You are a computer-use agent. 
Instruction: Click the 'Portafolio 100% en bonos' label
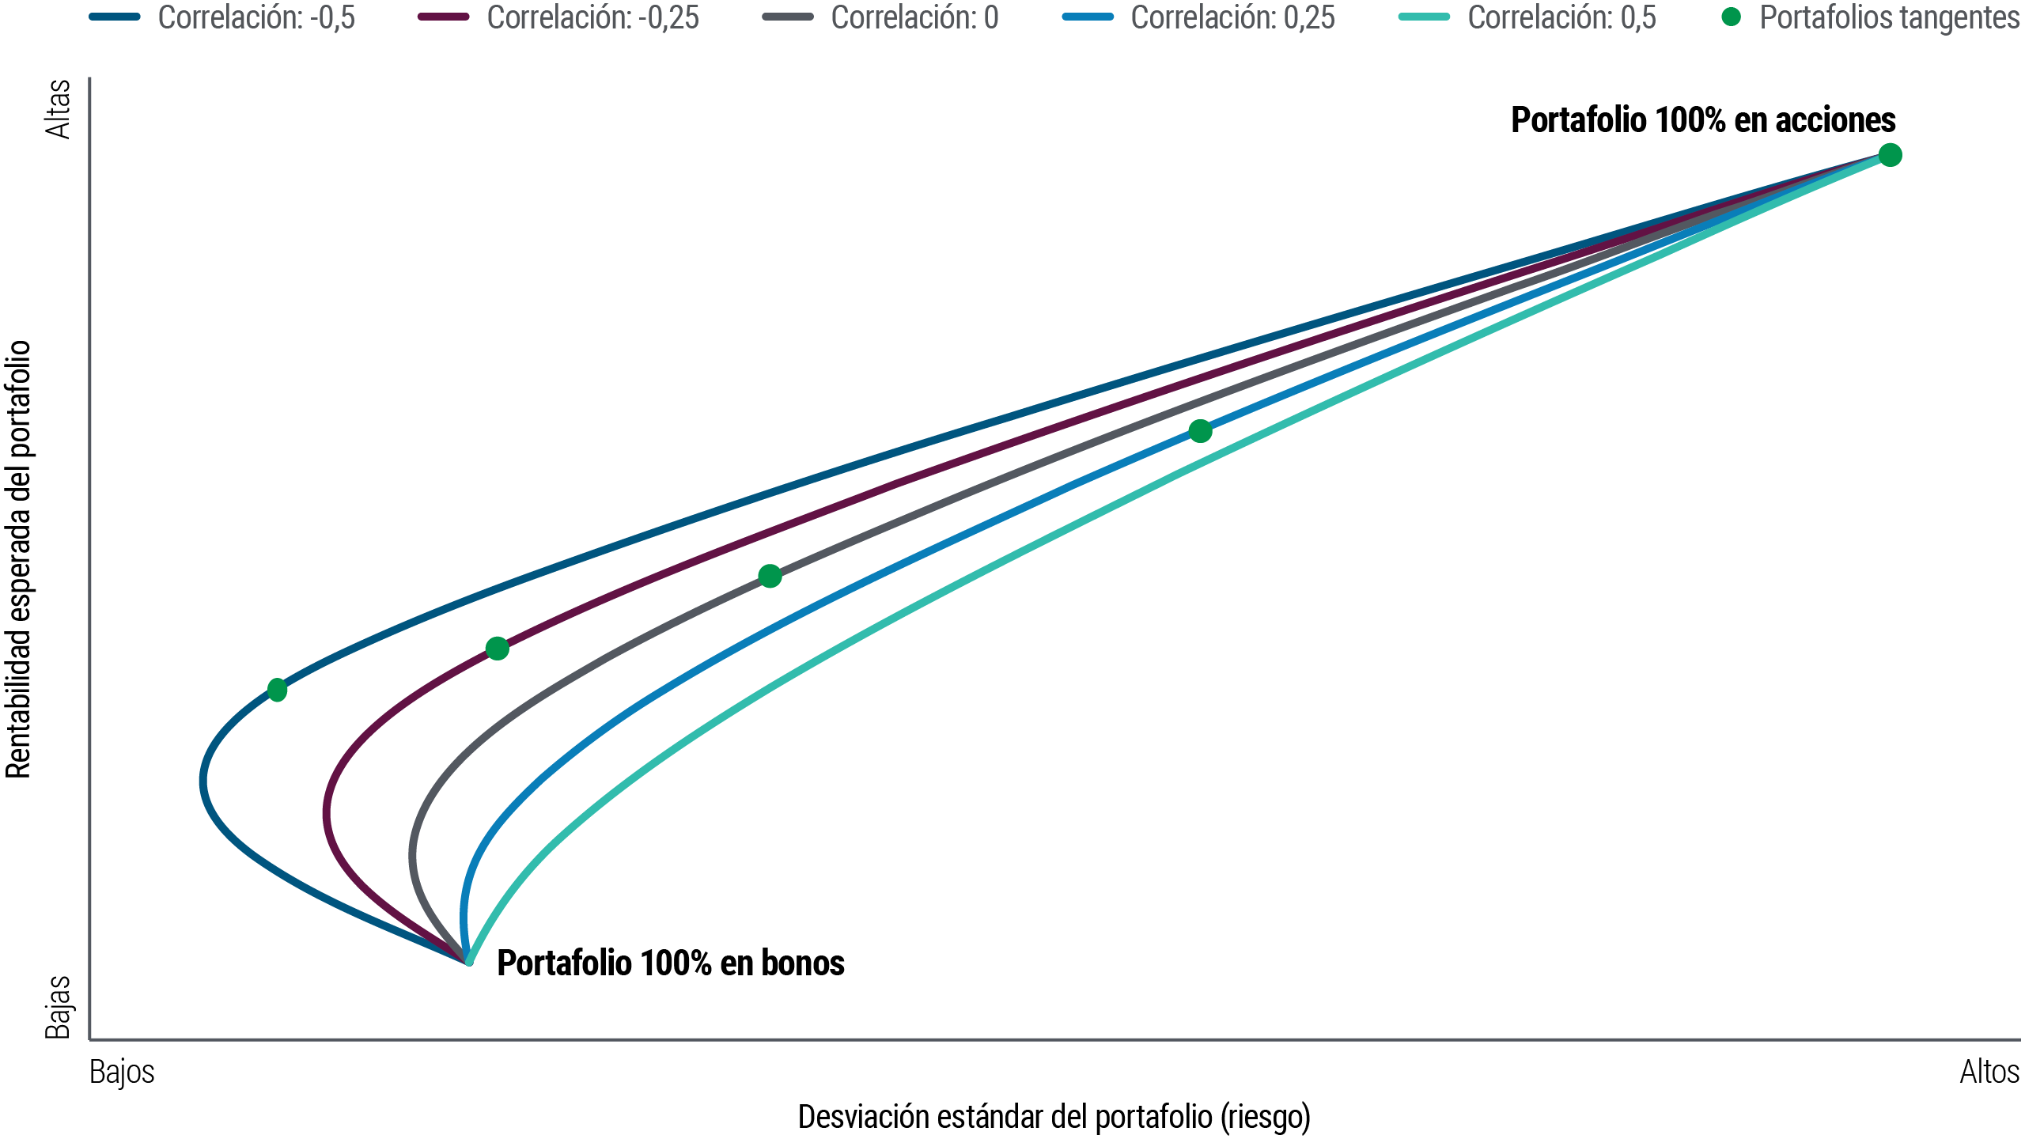point(670,963)
